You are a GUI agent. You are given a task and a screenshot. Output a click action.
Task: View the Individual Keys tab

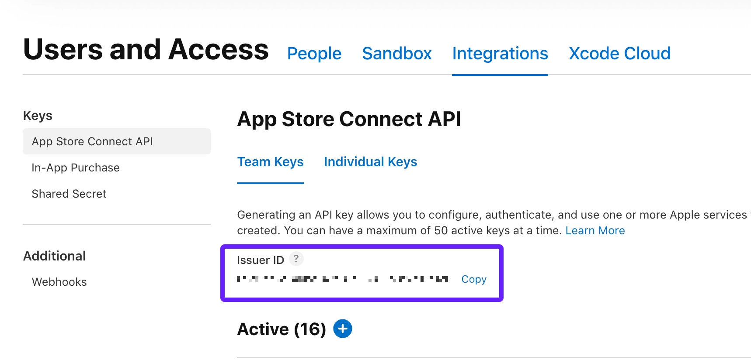point(370,162)
